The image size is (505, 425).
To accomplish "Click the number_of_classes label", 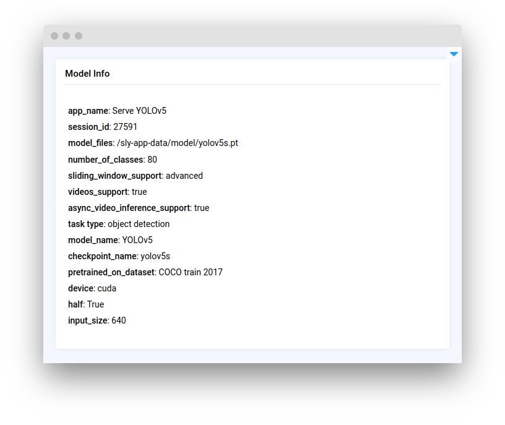I will (106, 160).
